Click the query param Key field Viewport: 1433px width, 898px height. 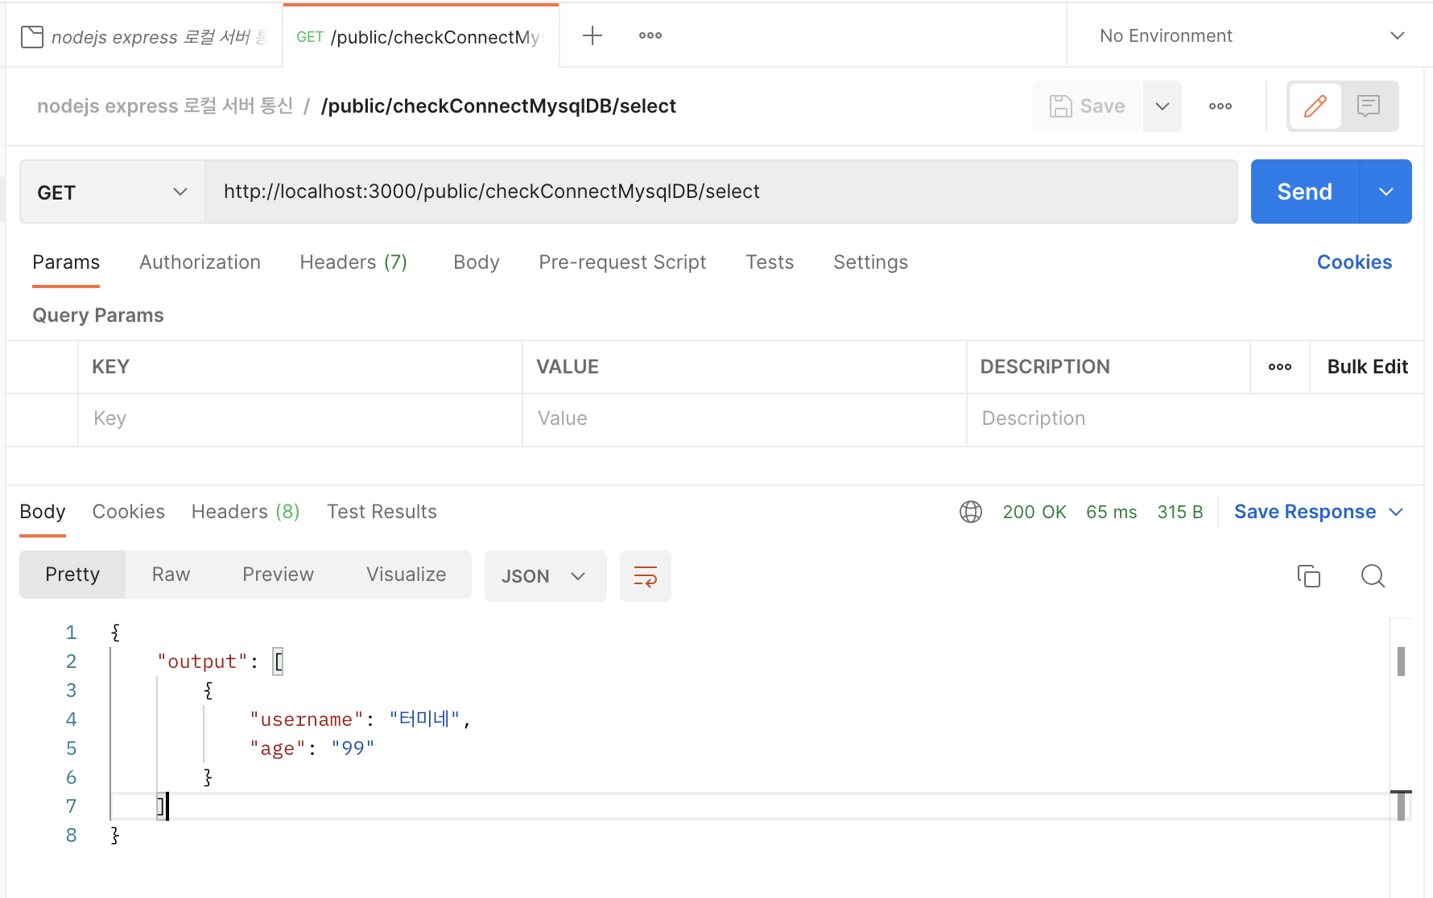(299, 418)
